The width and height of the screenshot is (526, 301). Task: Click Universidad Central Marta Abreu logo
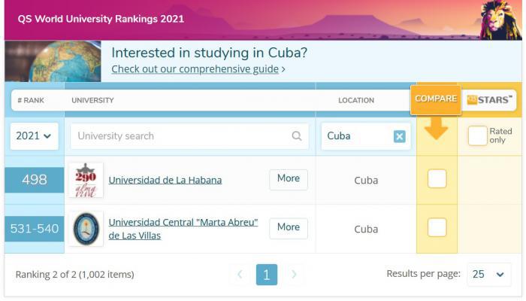pos(86,228)
